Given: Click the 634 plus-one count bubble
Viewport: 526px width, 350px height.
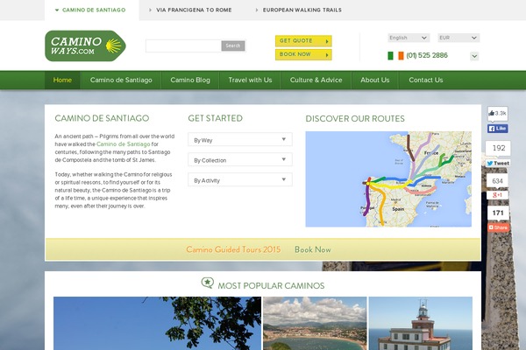Looking at the screenshot, I should click(497, 181).
